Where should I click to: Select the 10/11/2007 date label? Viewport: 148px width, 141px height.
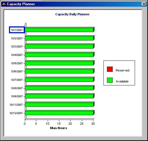pyautogui.click(x=16, y=105)
